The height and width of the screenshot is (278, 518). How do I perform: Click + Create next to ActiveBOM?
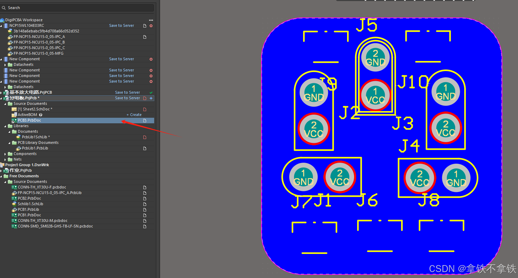[x=134, y=115]
